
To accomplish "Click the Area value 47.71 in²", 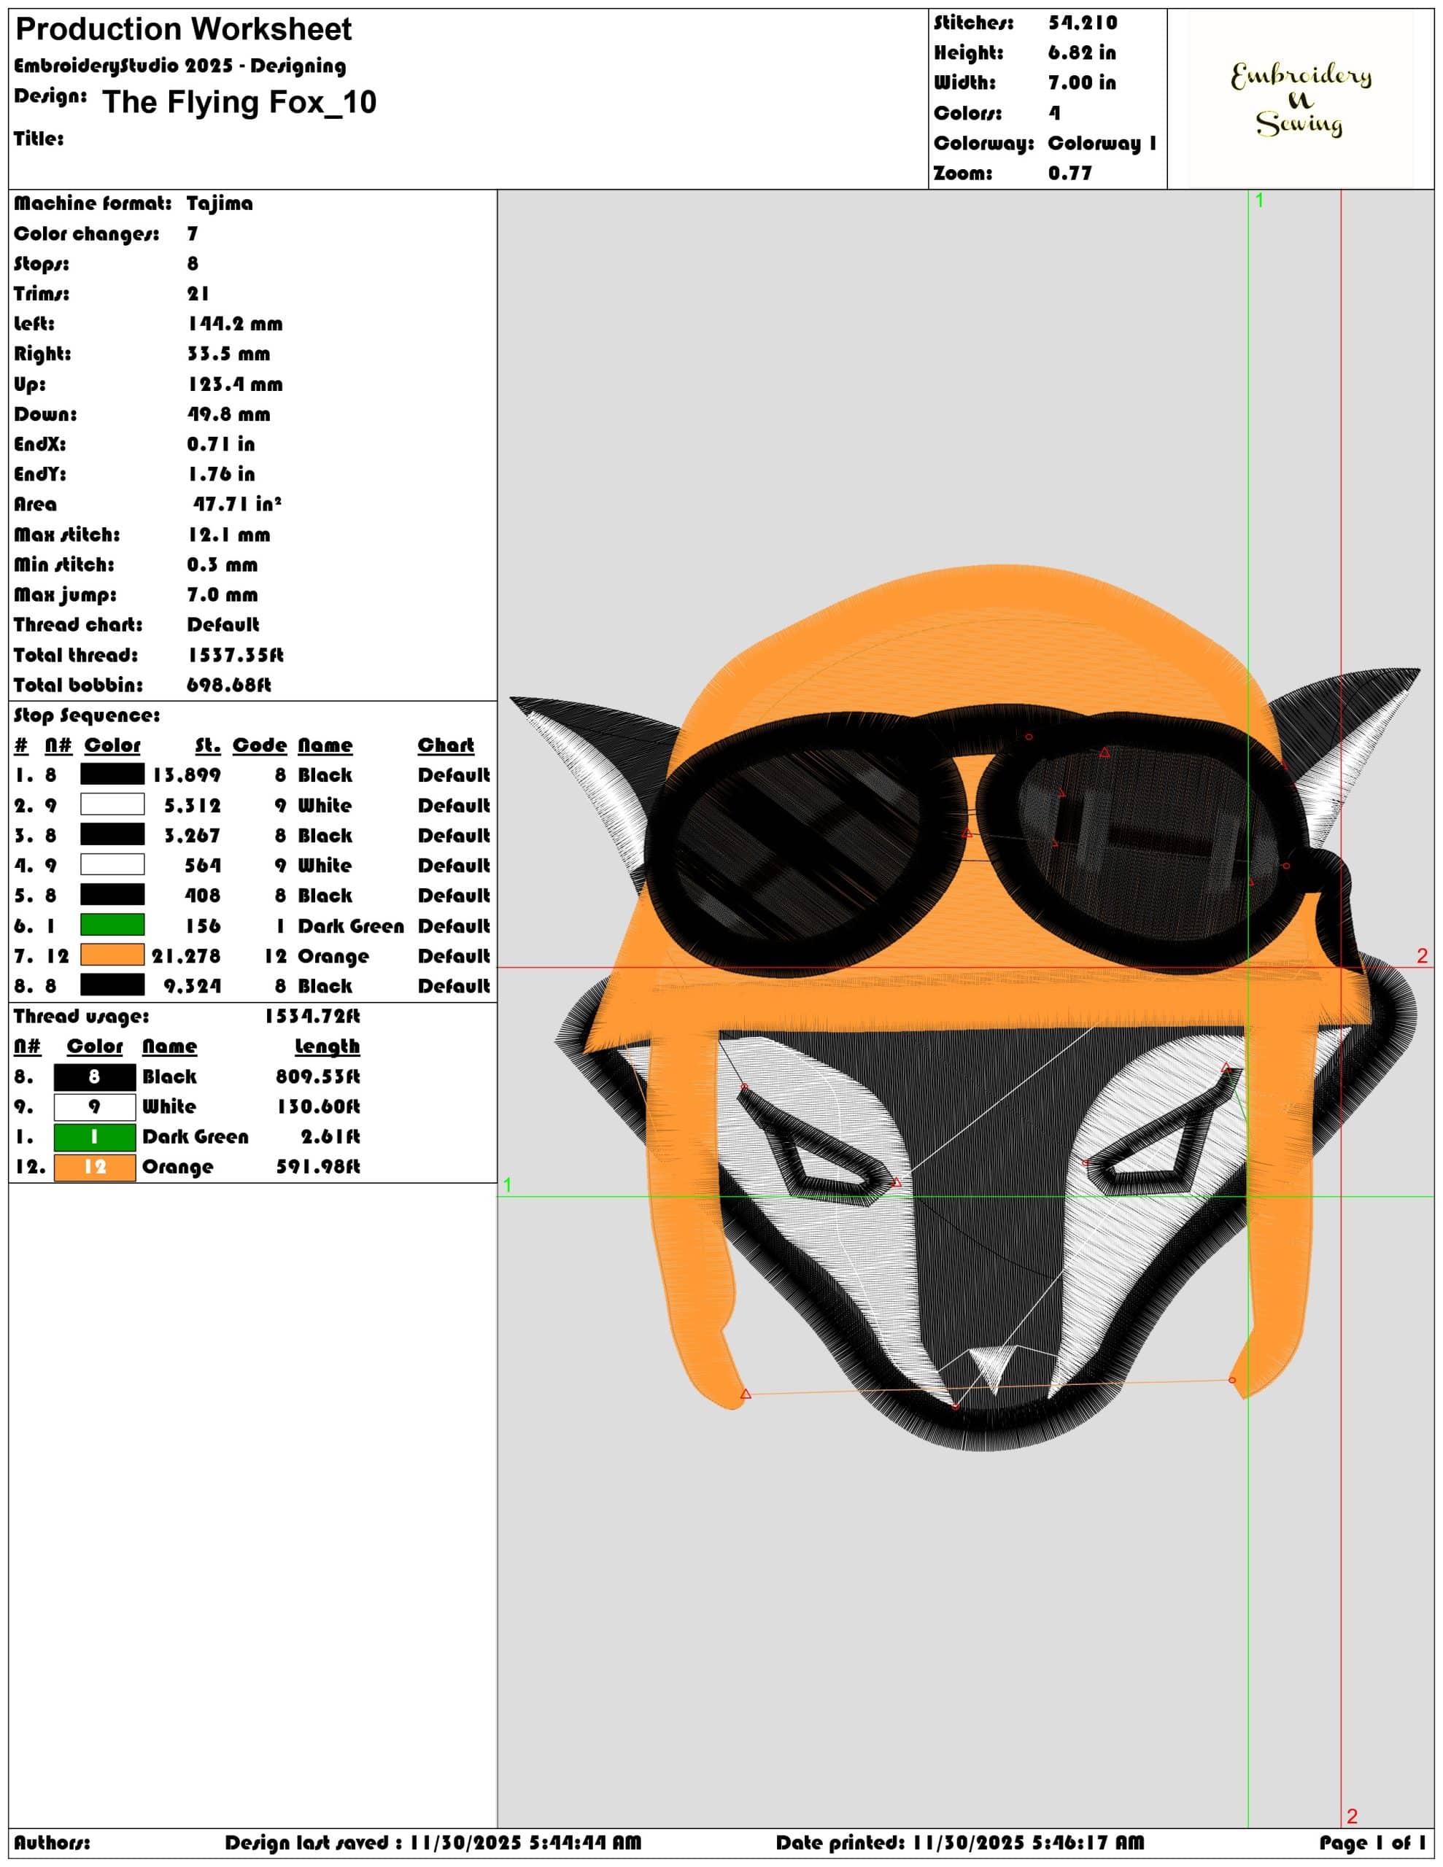I will point(237,505).
